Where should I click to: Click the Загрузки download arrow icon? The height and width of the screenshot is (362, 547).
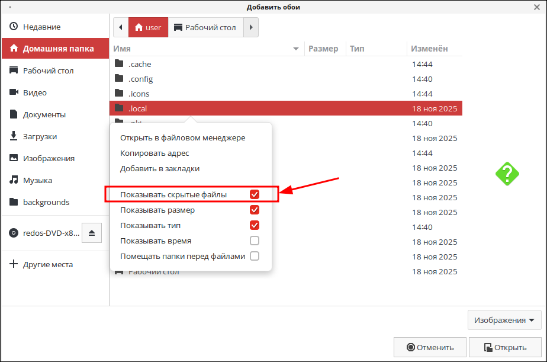(x=14, y=136)
